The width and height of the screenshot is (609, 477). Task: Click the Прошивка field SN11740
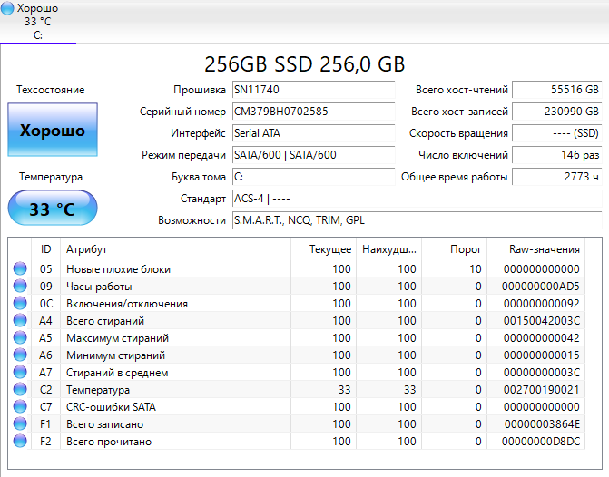pyautogui.click(x=313, y=90)
